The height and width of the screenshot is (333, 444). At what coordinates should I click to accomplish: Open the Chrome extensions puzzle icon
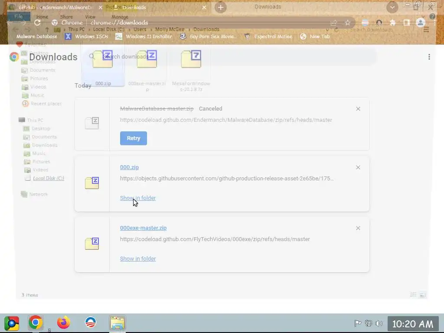tap(393, 23)
